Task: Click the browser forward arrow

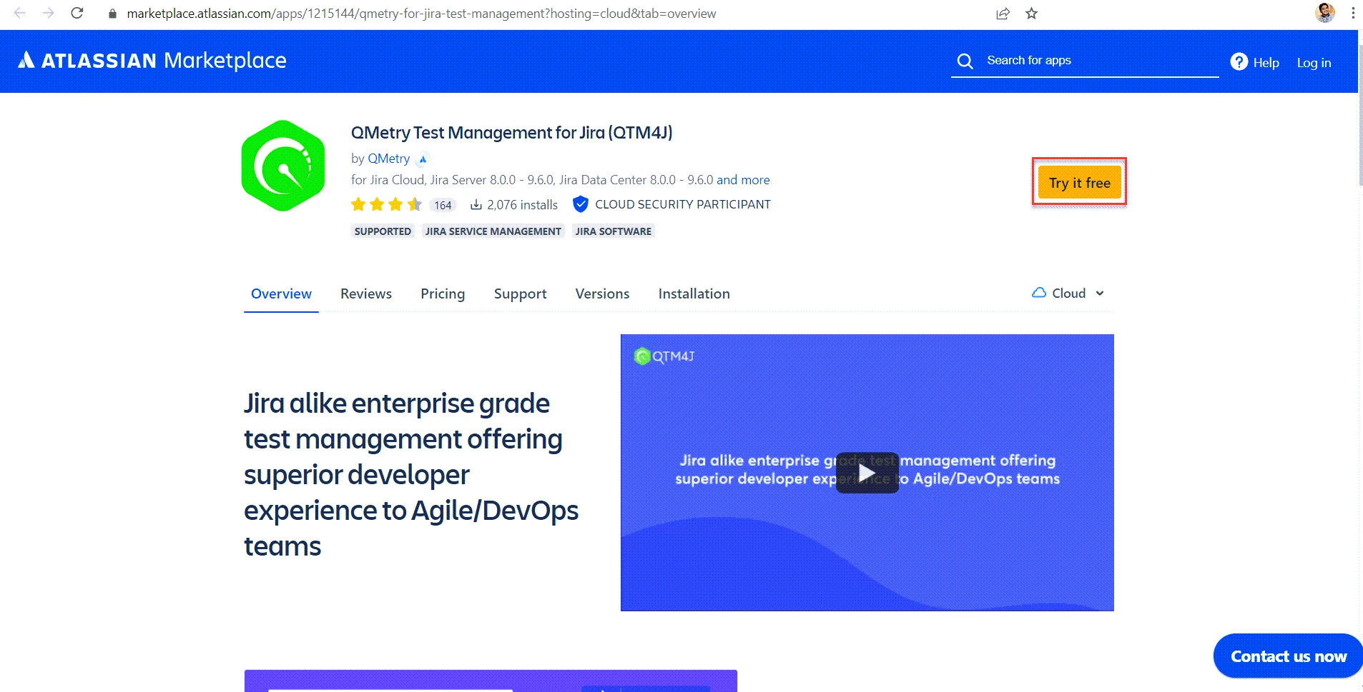Action: pos(48,13)
